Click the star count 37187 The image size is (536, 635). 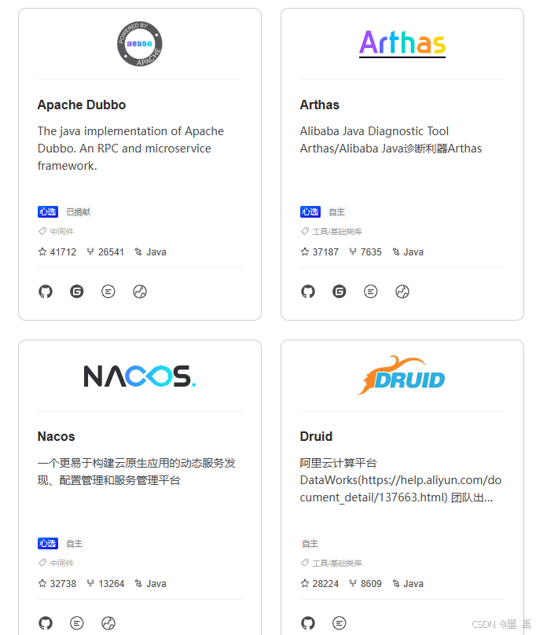[x=325, y=252]
